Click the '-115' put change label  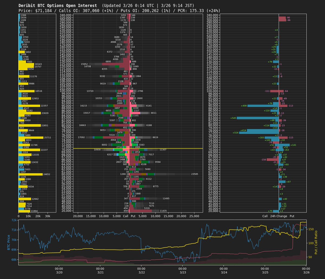pyautogui.click(x=291, y=138)
